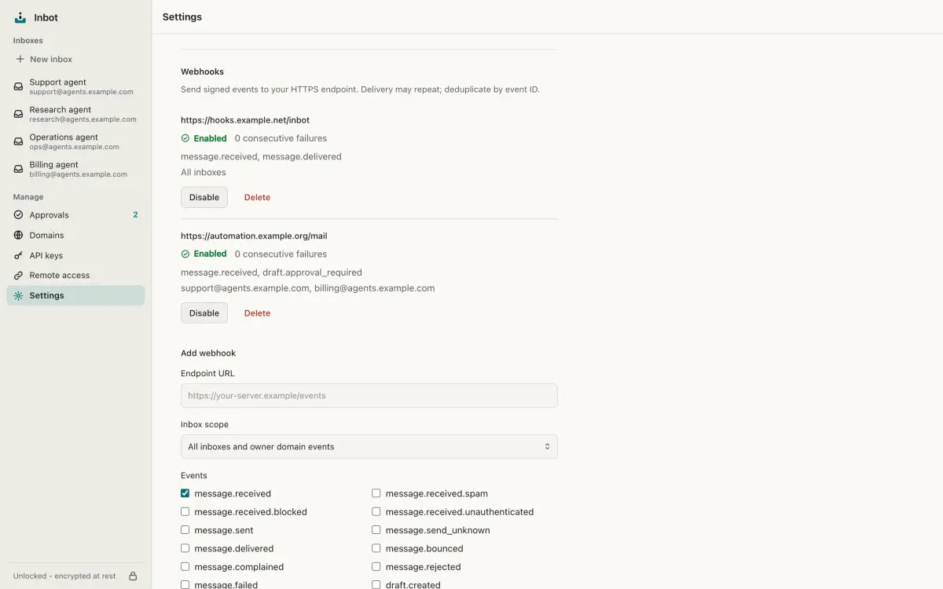Screen dimensions: 943x589
Task: Click the message.received, draft.approval_required events text
Action: [271, 273]
